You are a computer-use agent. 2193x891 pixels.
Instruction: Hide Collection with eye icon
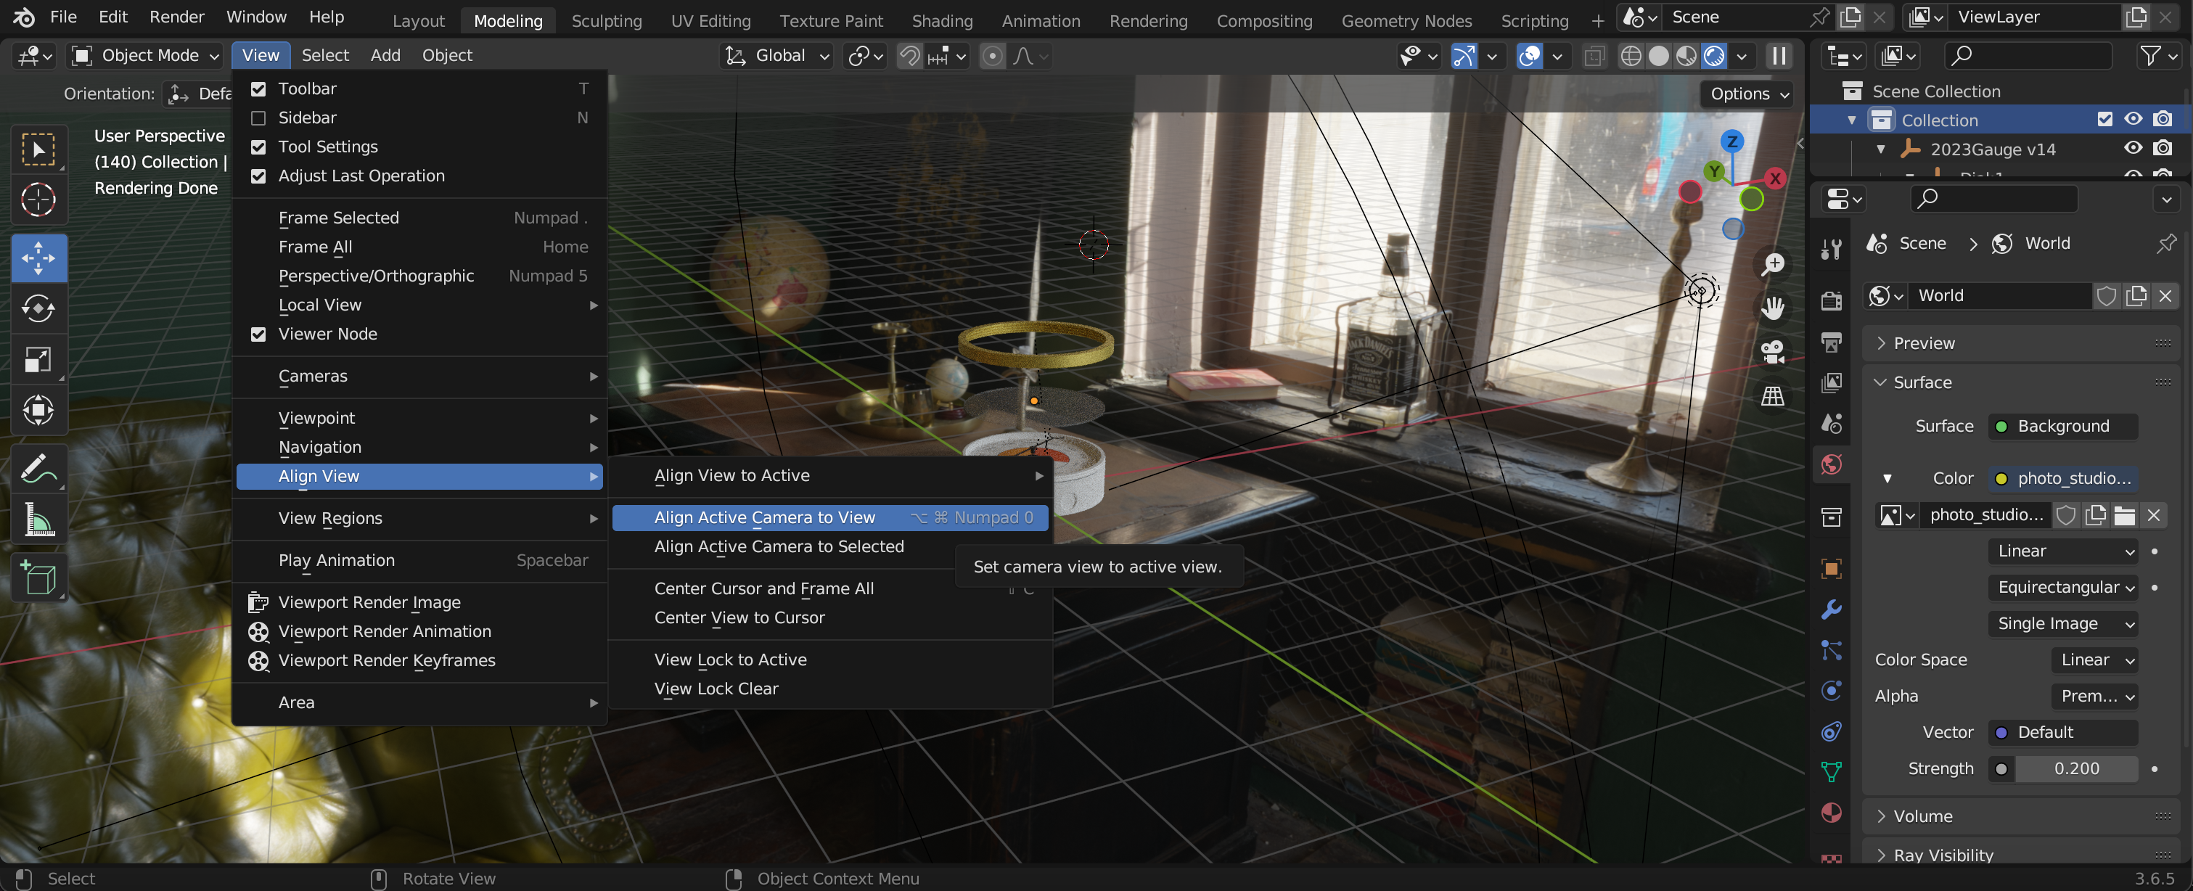coord(2133,119)
